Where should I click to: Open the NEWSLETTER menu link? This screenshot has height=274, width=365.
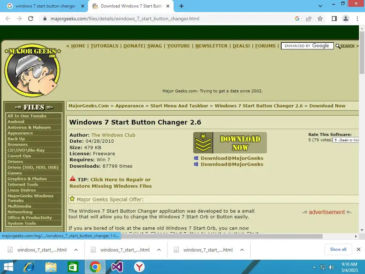tap(211, 46)
